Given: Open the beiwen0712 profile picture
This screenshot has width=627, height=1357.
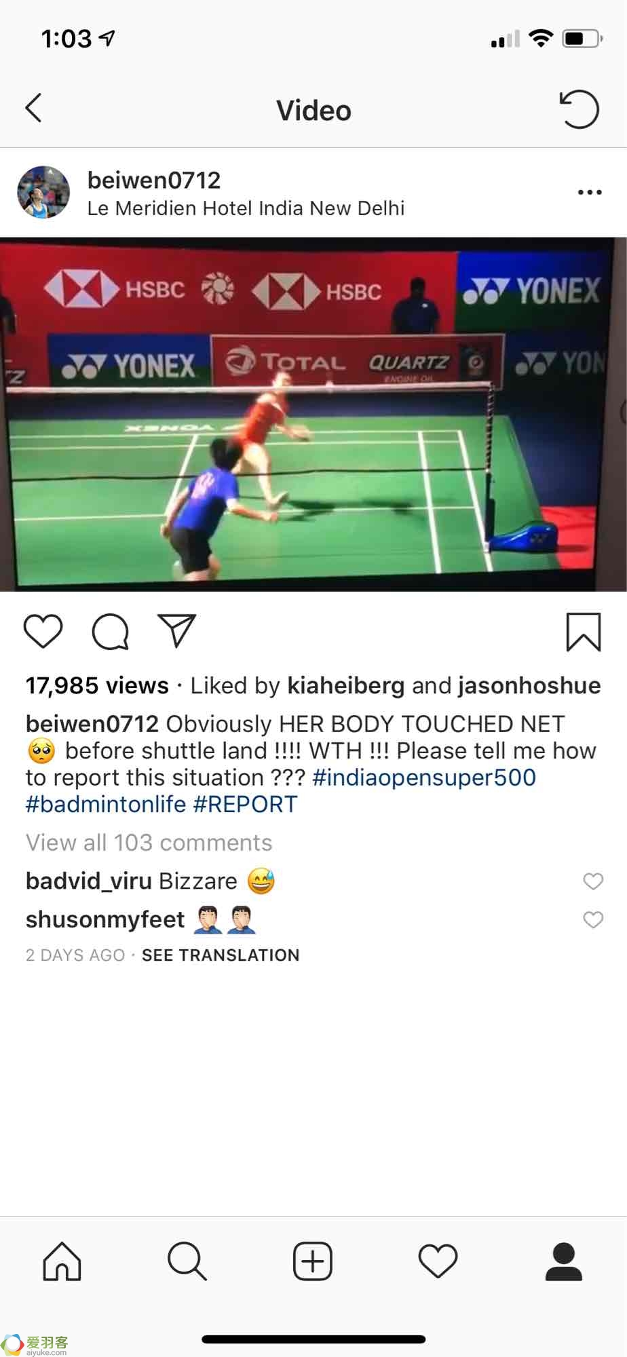Looking at the screenshot, I should (x=43, y=193).
